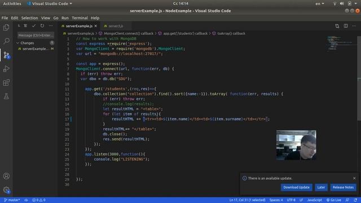The image size is (361, 203).
Task: Click the commit checkmark in Source Control
Action: (x=34, y=26)
